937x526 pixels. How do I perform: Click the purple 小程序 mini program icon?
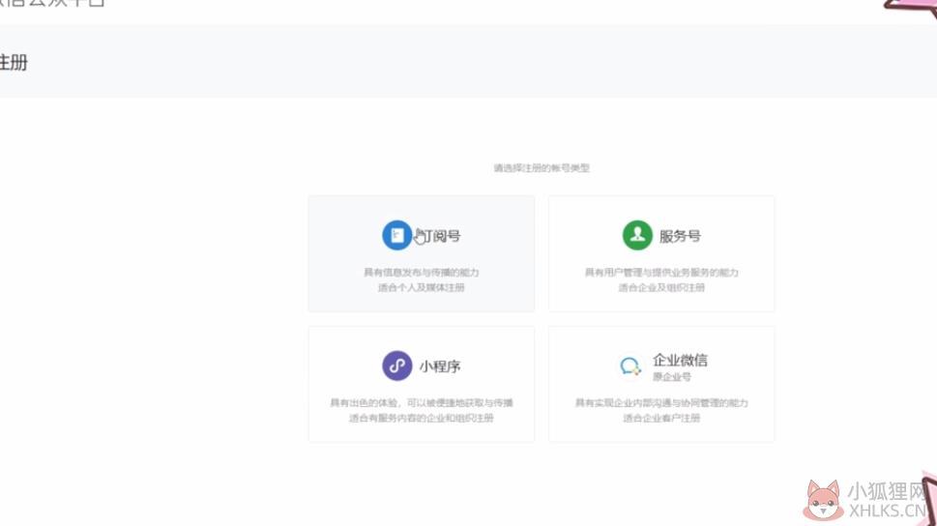point(396,365)
